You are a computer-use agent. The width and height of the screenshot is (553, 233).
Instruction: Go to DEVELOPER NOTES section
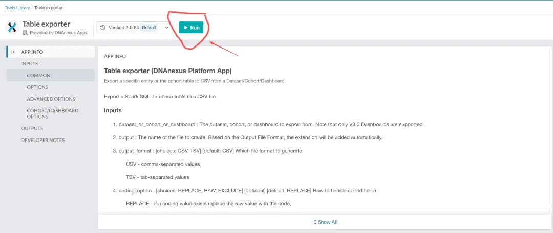42,140
